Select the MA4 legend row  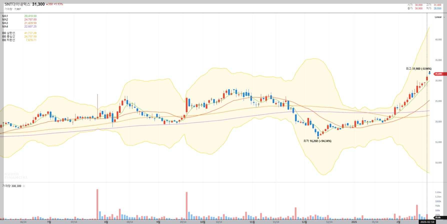pyautogui.click(x=19, y=26)
